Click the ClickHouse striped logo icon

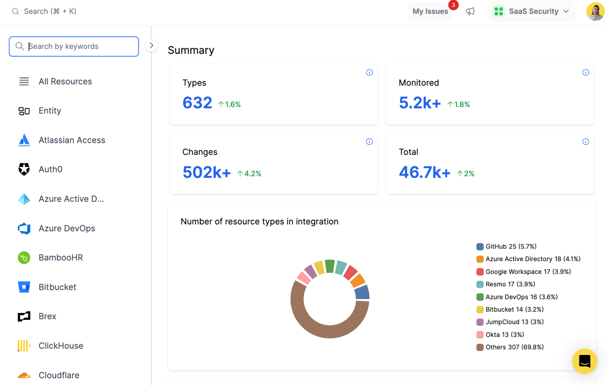(x=24, y=345)
